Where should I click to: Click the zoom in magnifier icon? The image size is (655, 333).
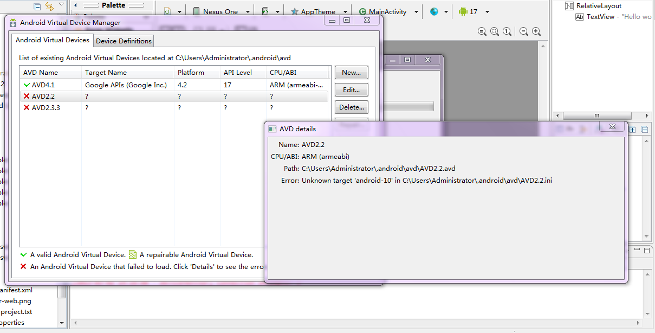(536, 31)
